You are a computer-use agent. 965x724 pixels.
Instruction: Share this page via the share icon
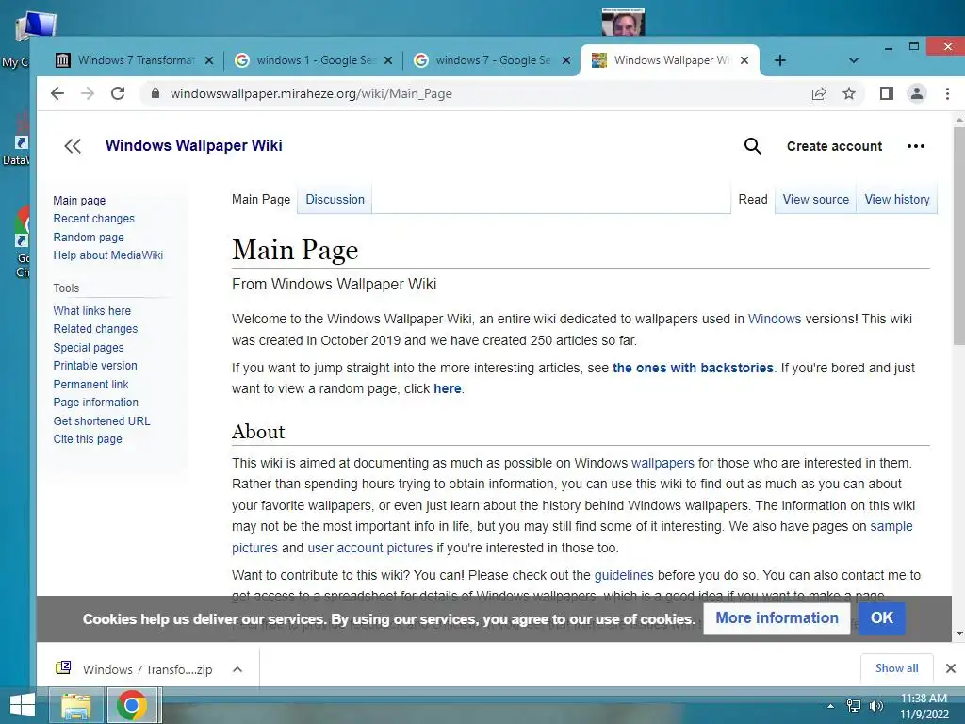click(819, 93)
